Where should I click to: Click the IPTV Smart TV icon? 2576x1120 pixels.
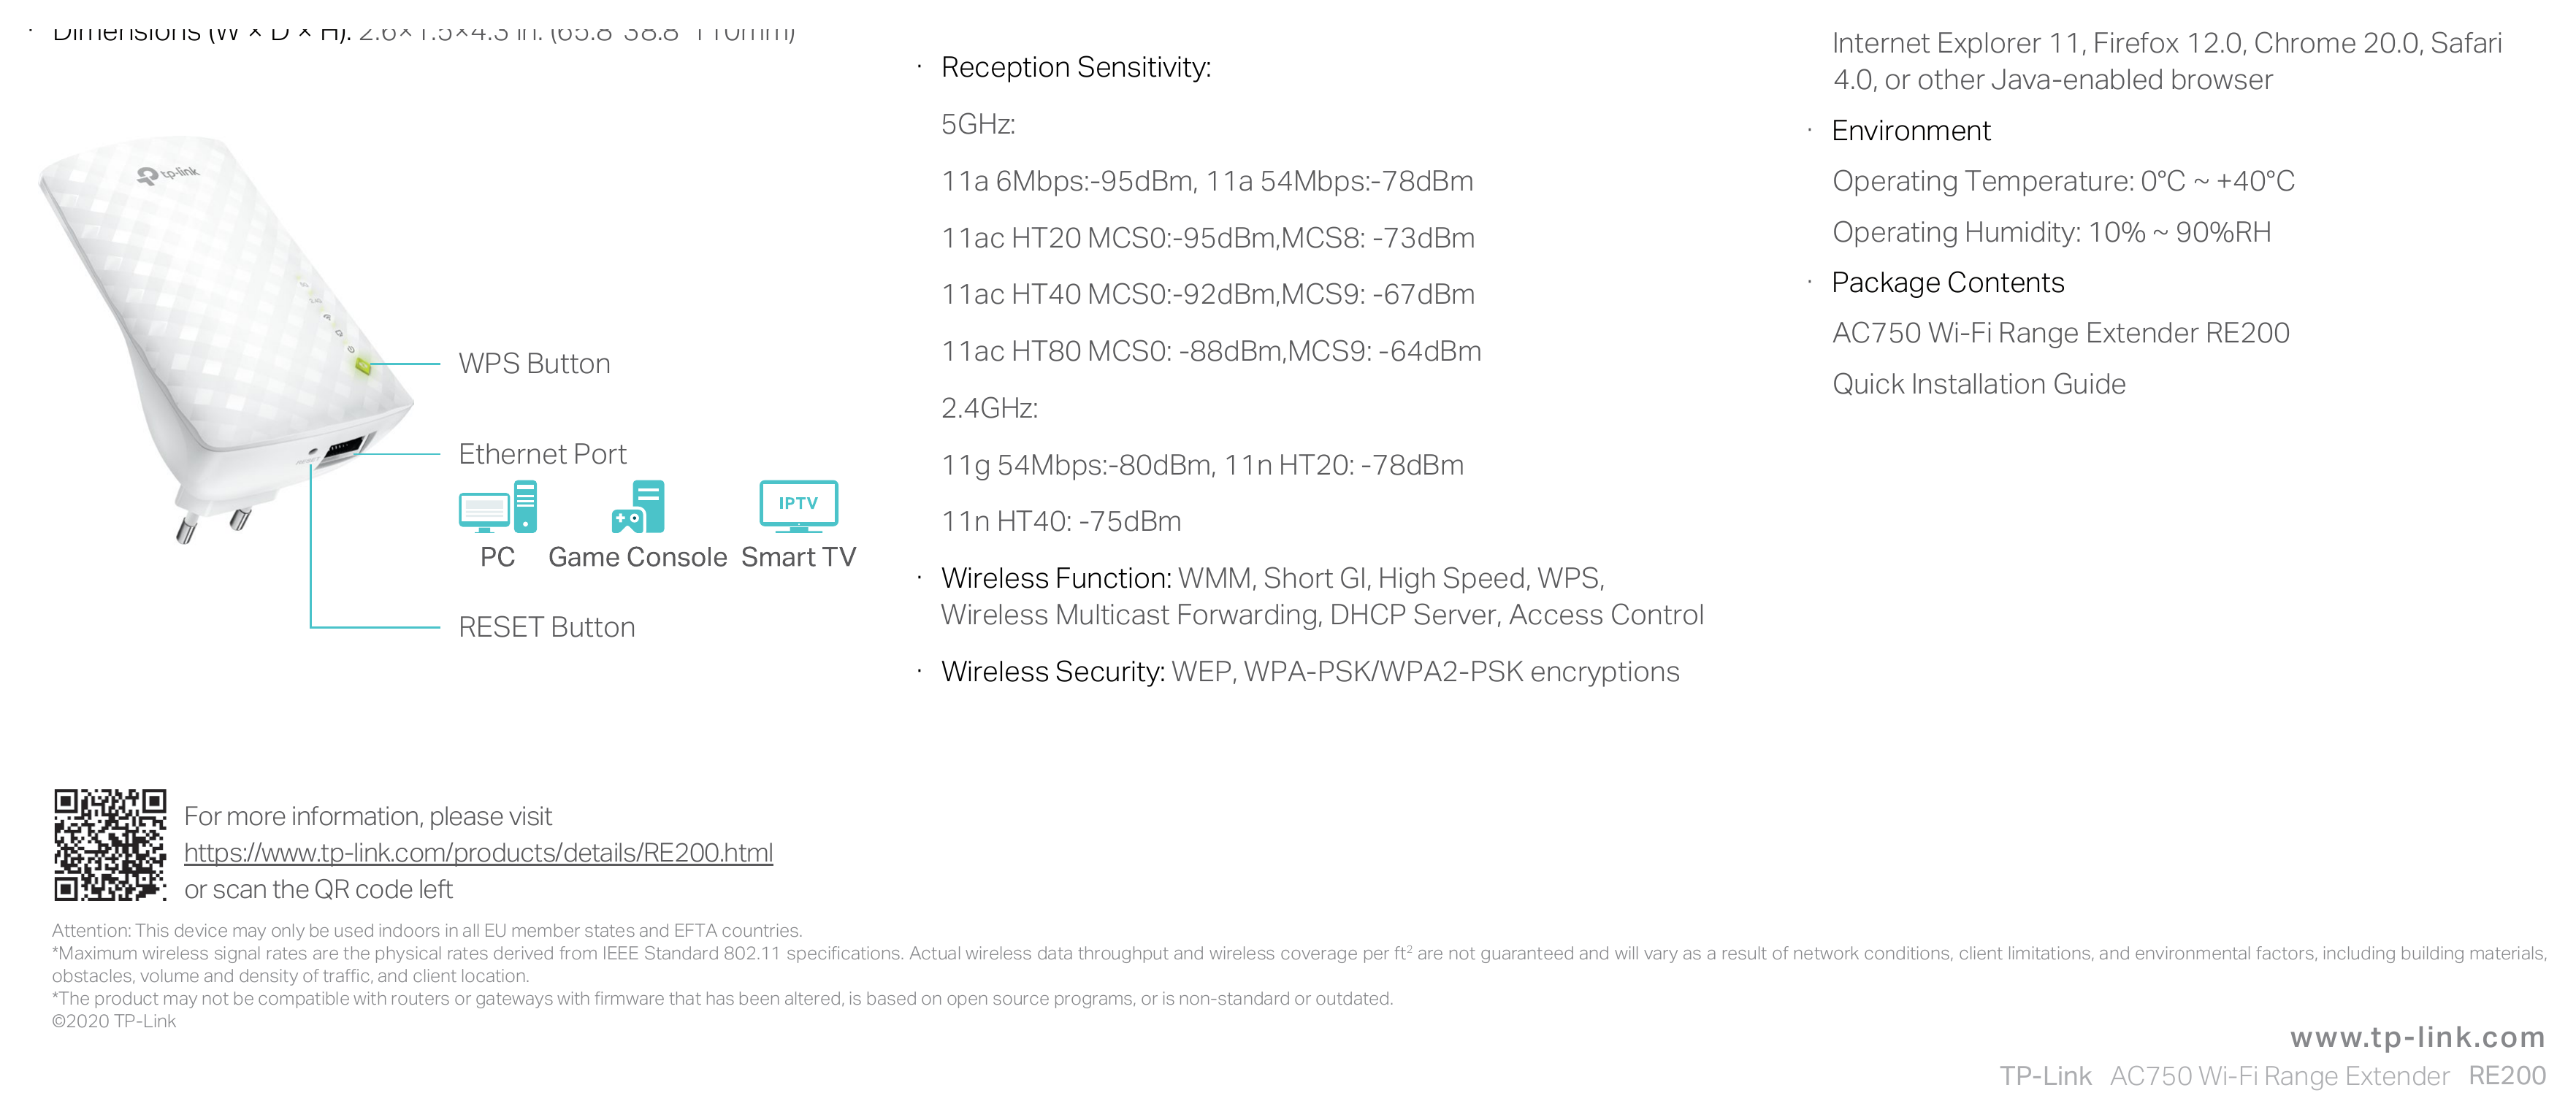click(799, 506)
